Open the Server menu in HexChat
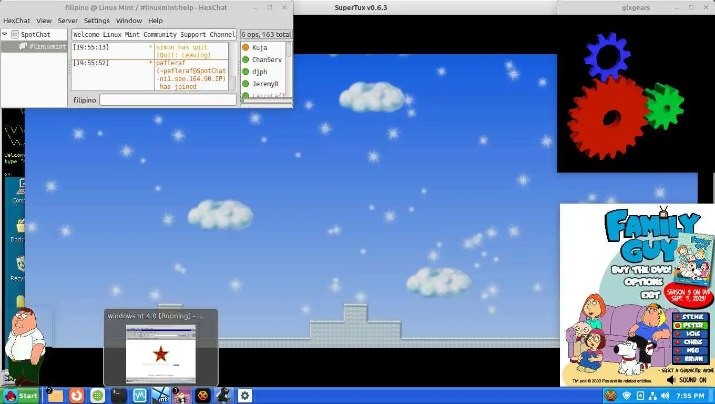This screenshot has width=715, height=404. click(68, 21)
